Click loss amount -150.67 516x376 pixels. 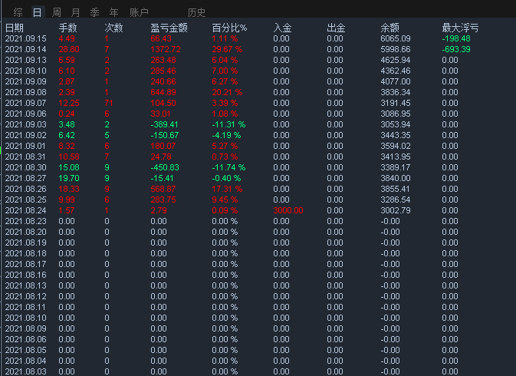(165, 135)
